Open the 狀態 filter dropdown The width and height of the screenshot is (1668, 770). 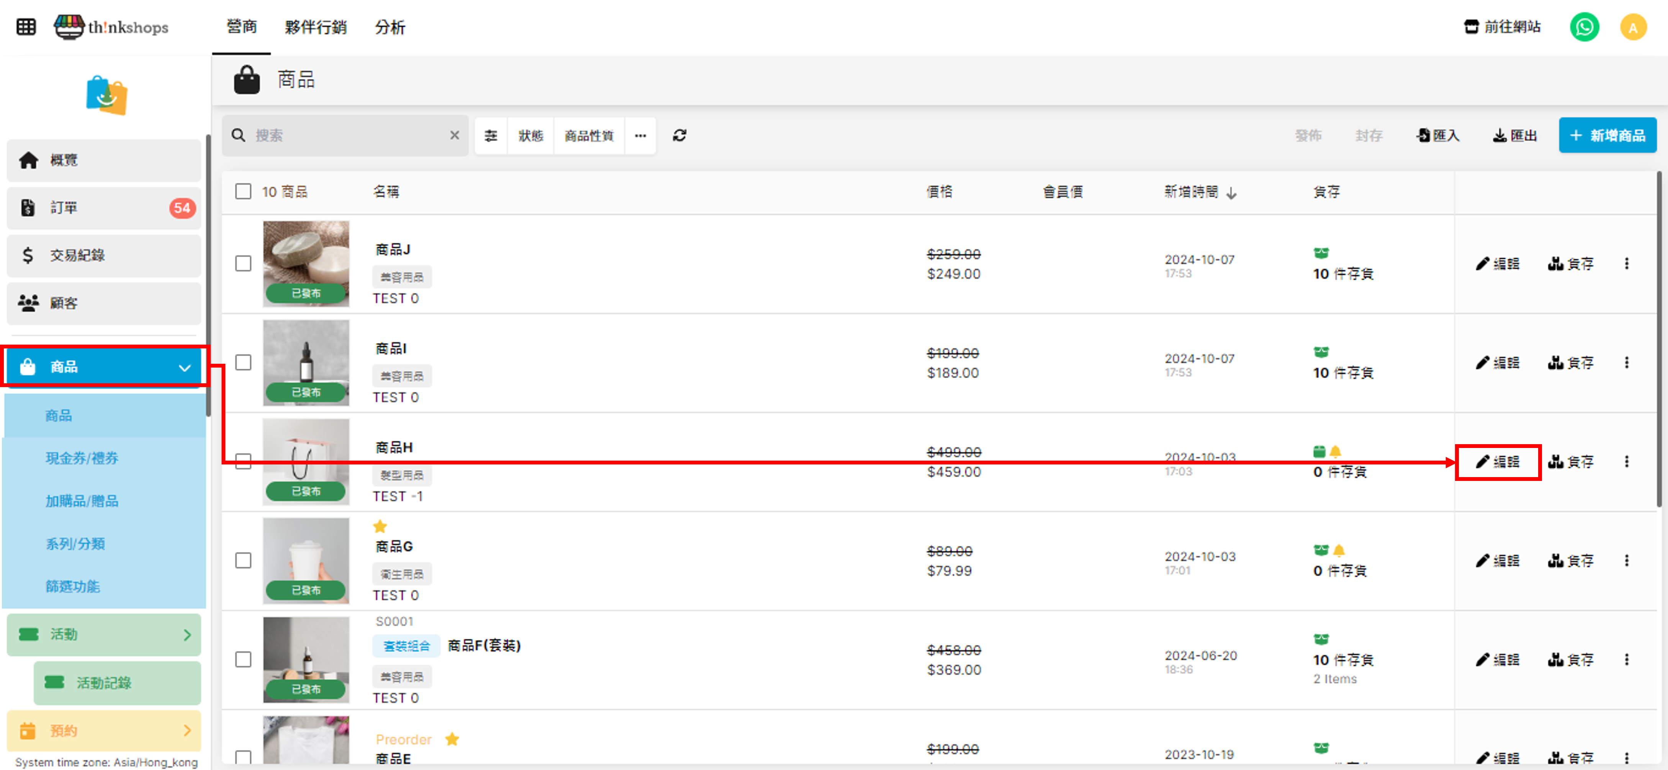click(x=530, y=135)
